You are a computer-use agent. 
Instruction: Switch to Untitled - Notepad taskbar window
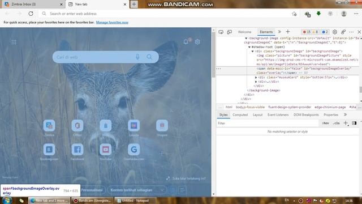click(x=136, y=201)
